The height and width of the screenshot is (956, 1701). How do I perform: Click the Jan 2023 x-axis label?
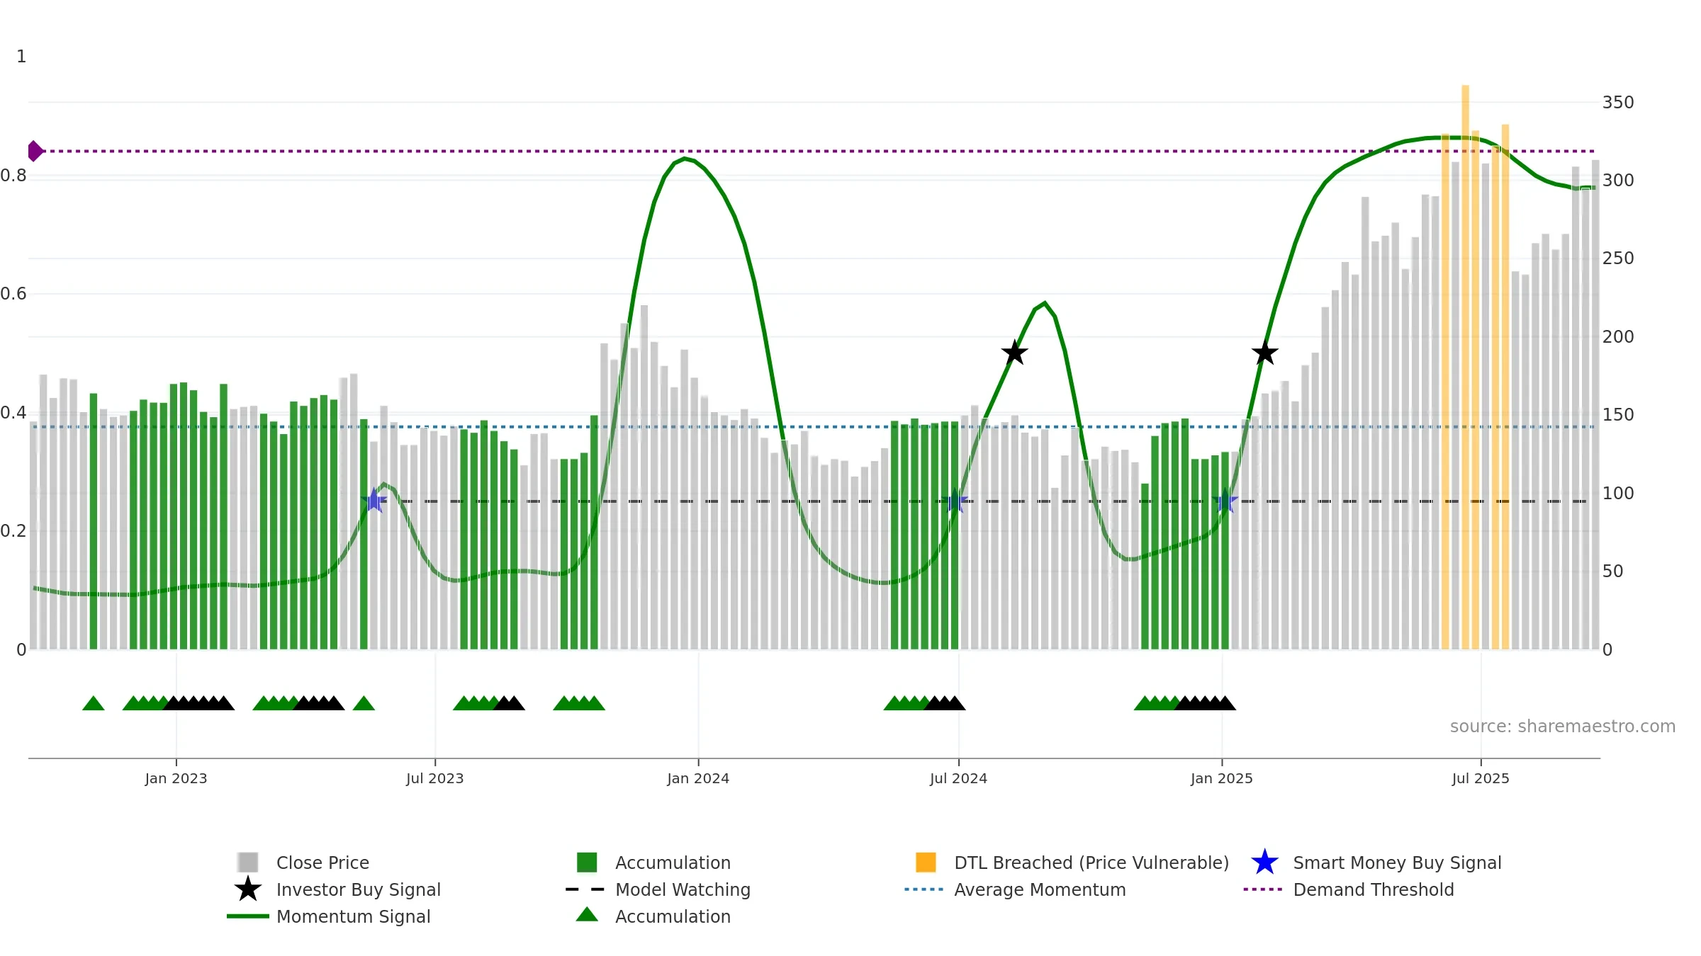tap(176, 778)
